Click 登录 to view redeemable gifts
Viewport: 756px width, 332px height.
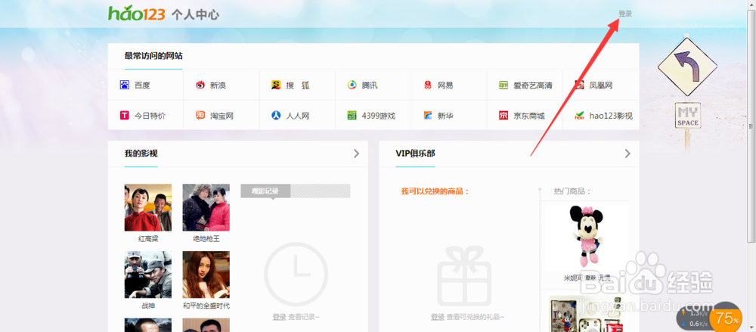click(437, 317)
